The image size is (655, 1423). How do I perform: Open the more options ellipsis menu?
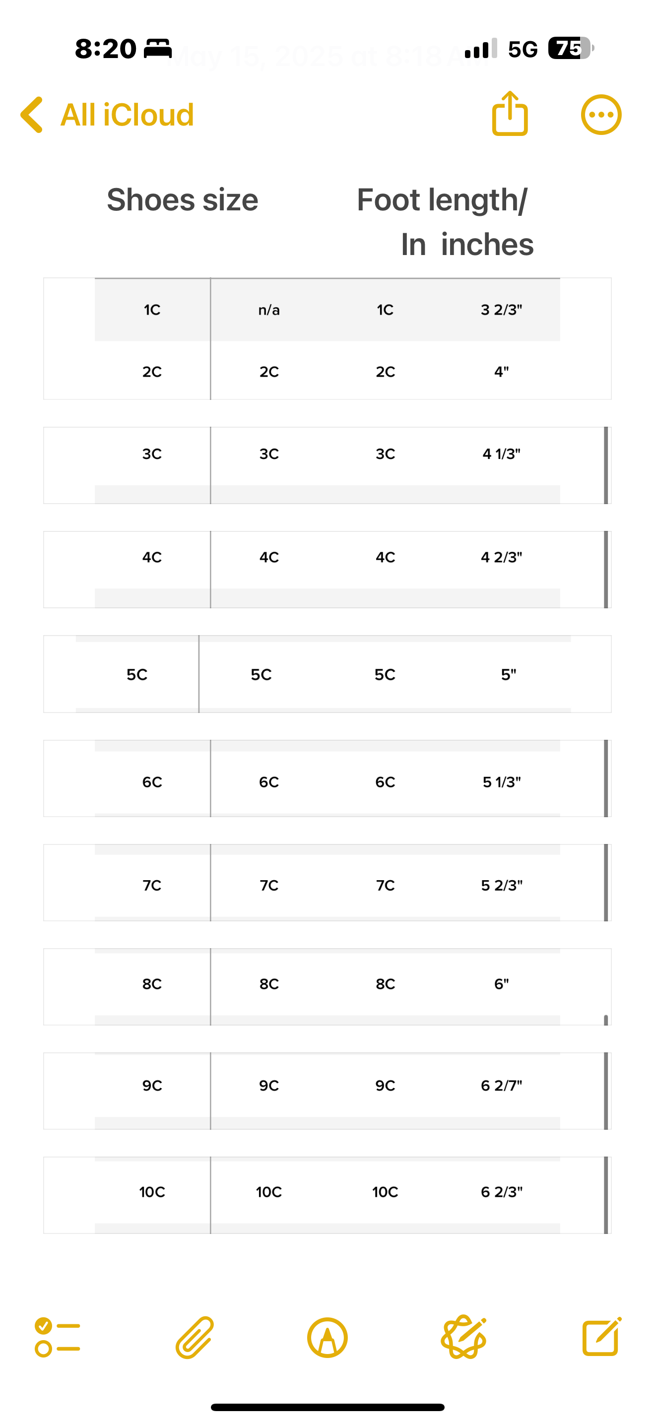(601, 115)
